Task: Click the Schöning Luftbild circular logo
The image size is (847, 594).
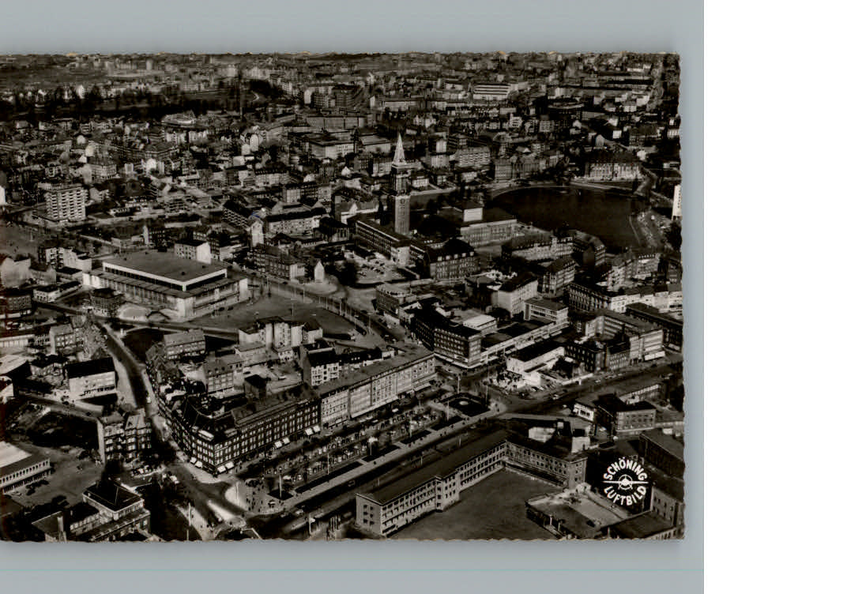Action: pos(625,481)
